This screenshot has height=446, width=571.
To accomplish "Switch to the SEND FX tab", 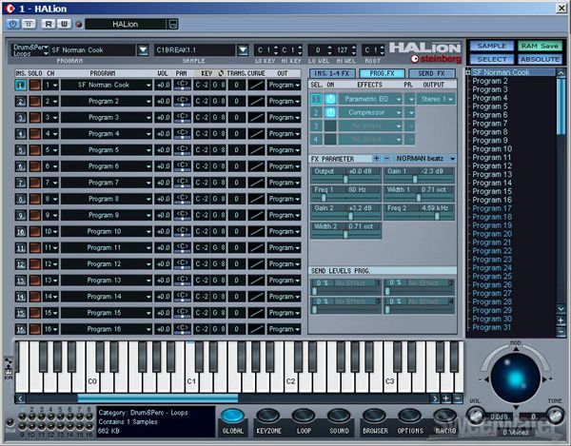I will point(435,72).
